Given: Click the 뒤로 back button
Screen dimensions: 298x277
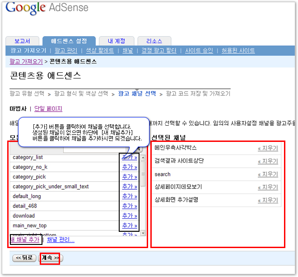Looking at the screenshot, I should coord(24,258).
